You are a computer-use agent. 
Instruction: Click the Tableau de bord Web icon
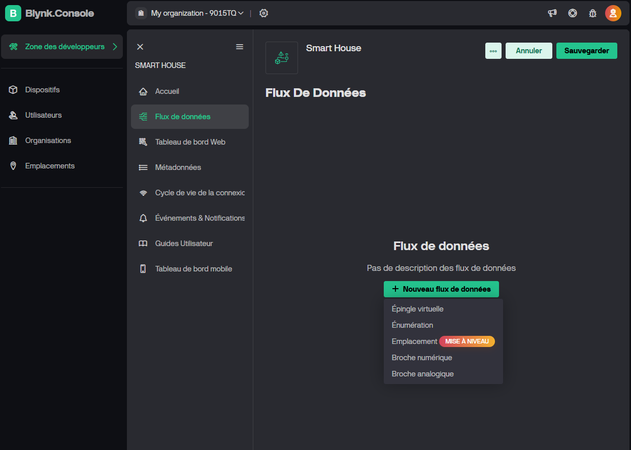tap(143, 142)
